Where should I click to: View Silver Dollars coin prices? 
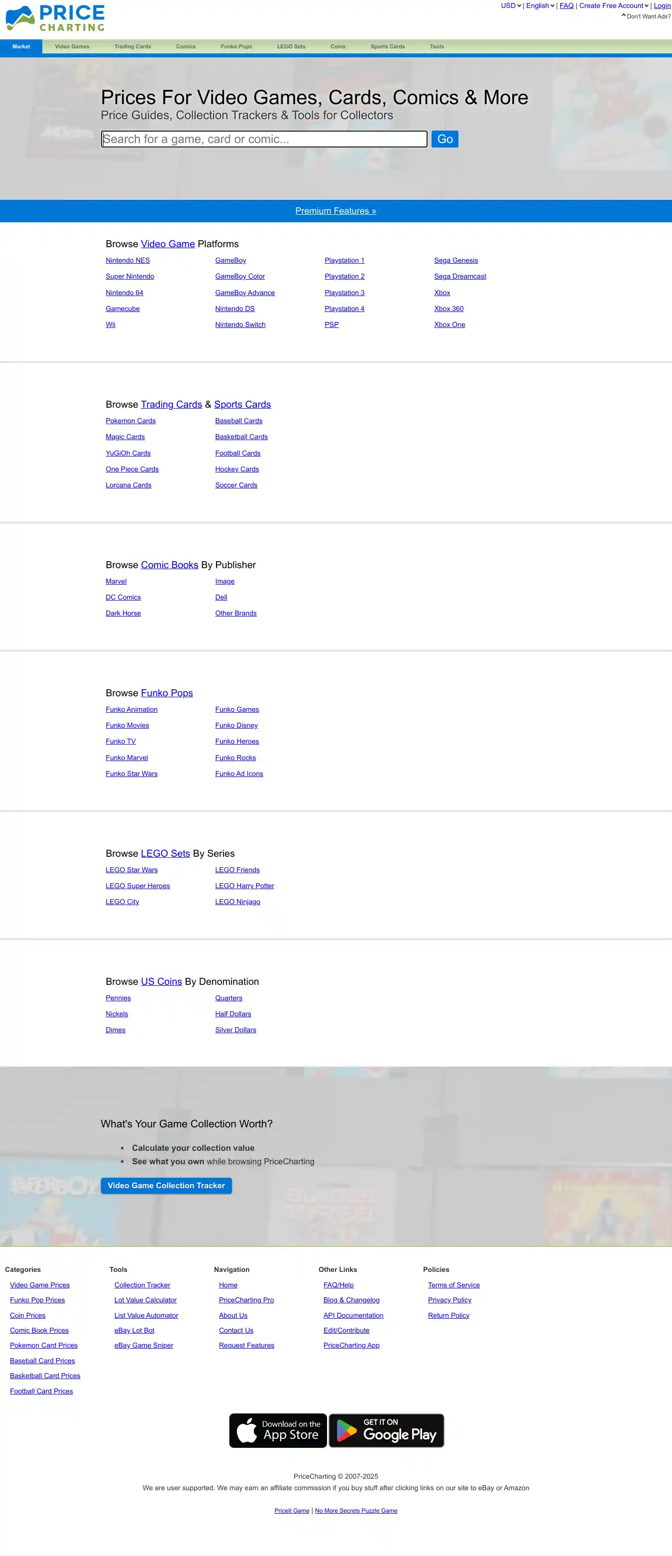click(235, 1030)
